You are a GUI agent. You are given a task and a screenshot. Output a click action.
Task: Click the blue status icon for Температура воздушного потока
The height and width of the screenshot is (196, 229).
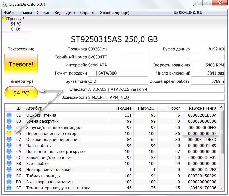pyautogui.click(x=9, y=188)
